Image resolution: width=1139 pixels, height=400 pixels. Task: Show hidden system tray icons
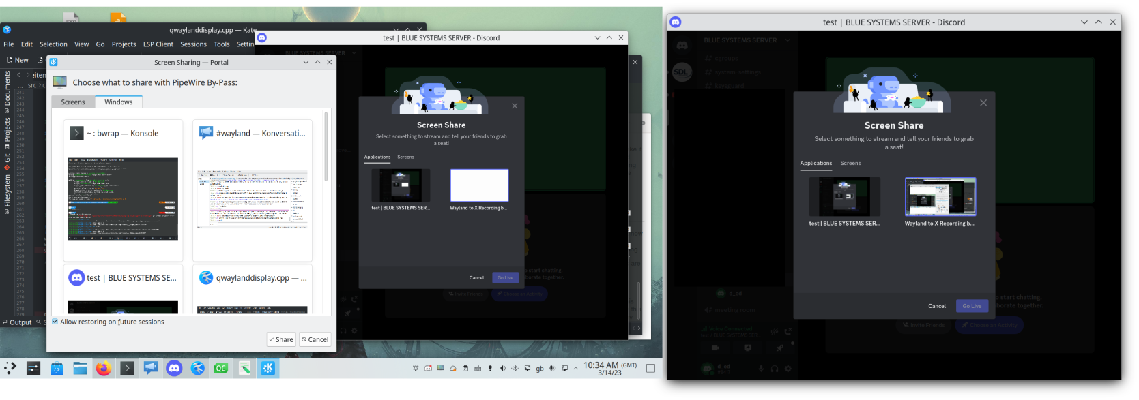pyautogui.click(x=575, y=369)
